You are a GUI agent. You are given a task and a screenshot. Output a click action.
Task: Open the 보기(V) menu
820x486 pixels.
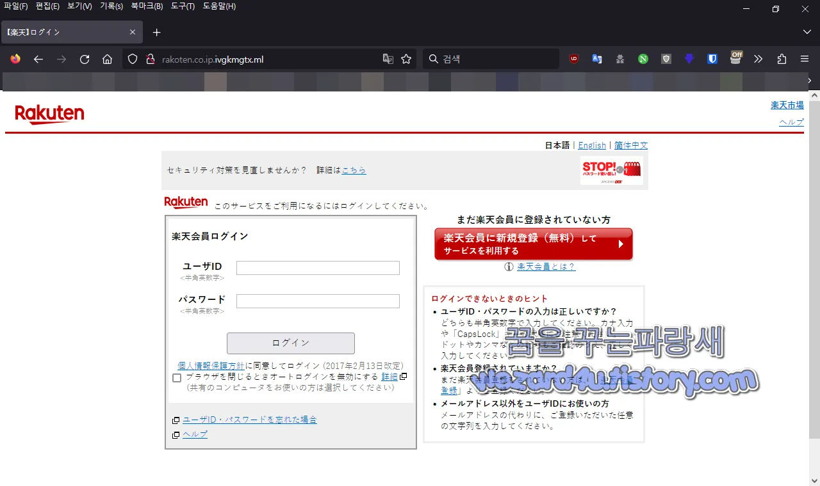coord(79,6)
